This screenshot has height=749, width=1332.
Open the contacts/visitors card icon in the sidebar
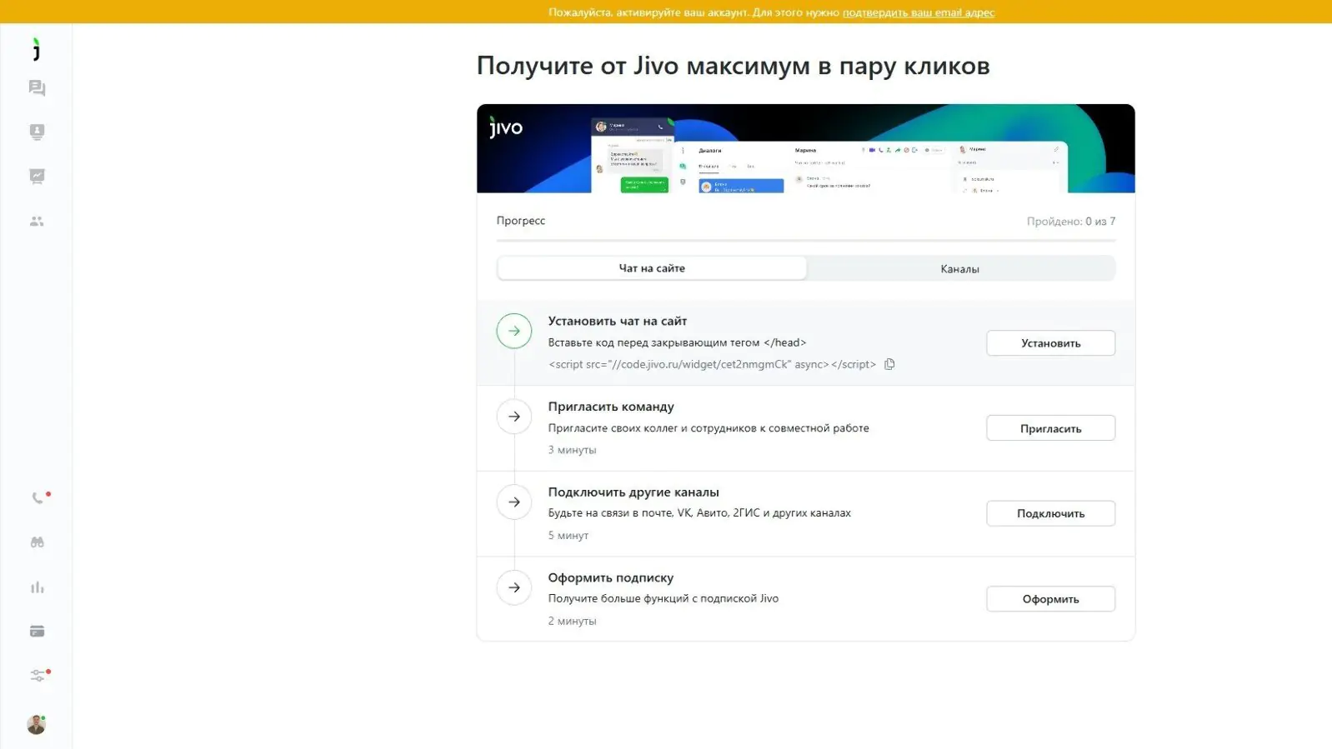point(37,132)
